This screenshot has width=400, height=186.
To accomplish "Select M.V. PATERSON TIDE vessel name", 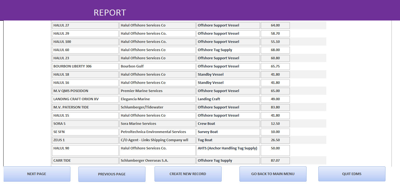I will coord(85,107).
